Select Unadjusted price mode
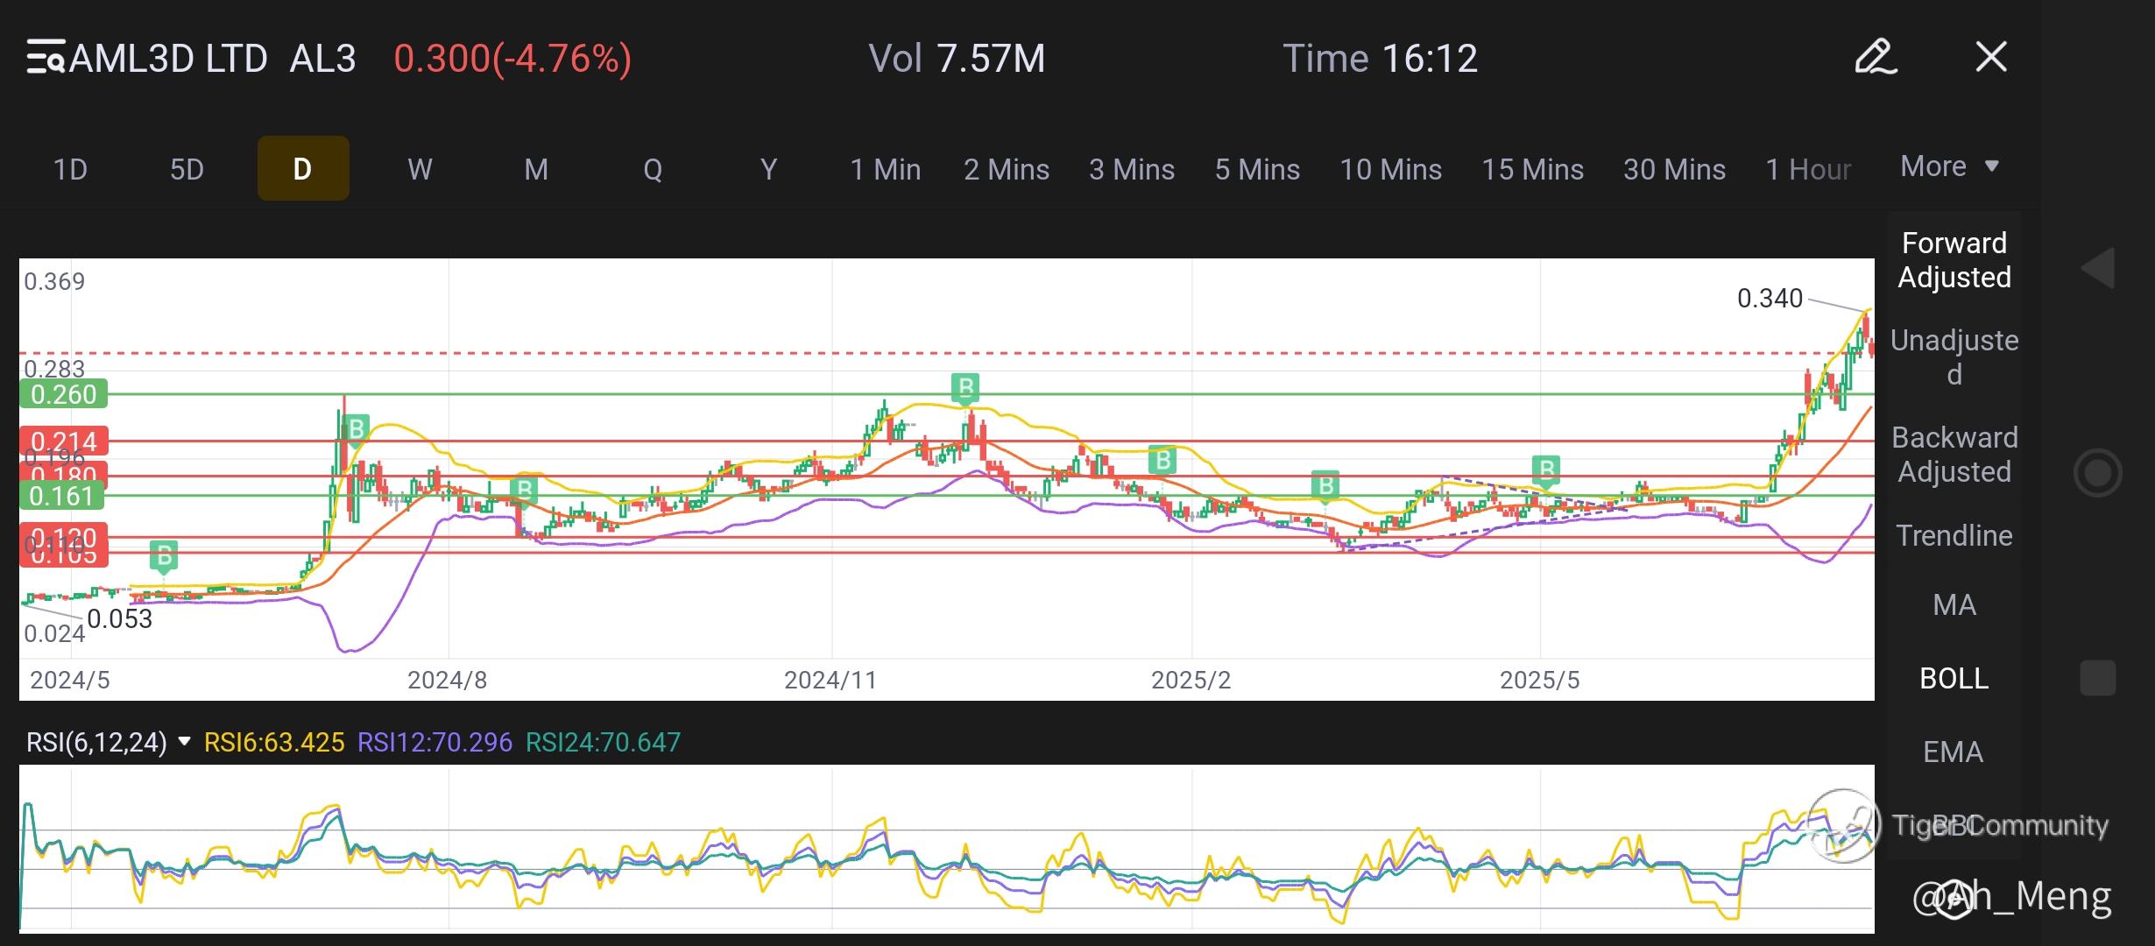The image size is (2155, 946). [1954, 357]
